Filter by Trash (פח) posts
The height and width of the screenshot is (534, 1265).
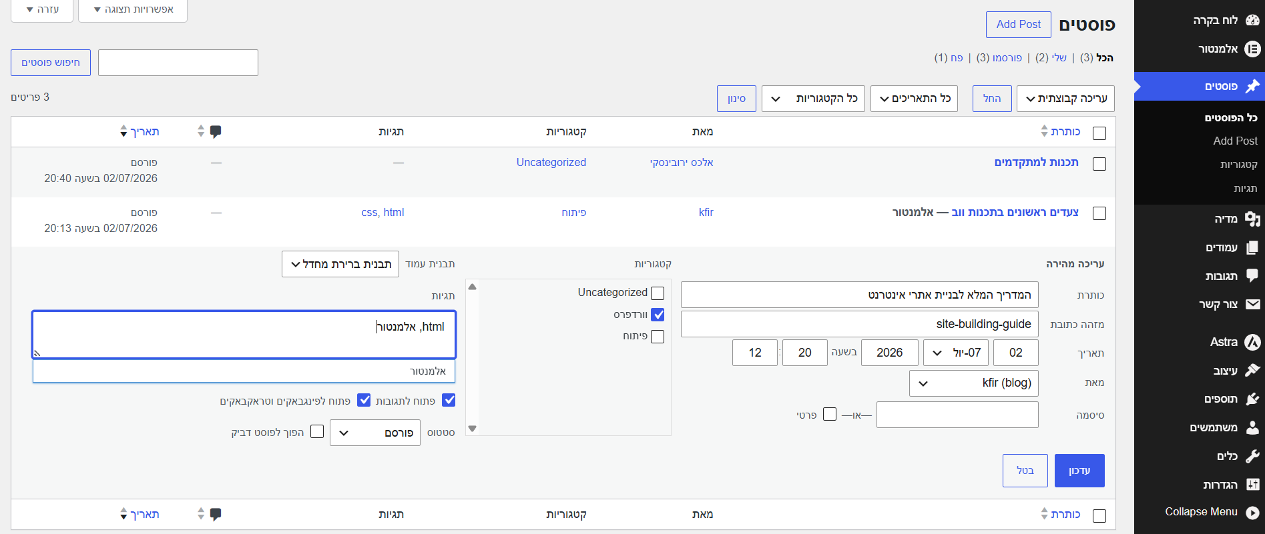957,58
